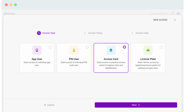This screenshot has height=112, width=185.
Task: Click the selected Access Card radio button
Action: pos(124,47)
